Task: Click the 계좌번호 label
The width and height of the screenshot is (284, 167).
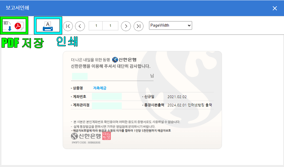Action: tap(79, 97)
